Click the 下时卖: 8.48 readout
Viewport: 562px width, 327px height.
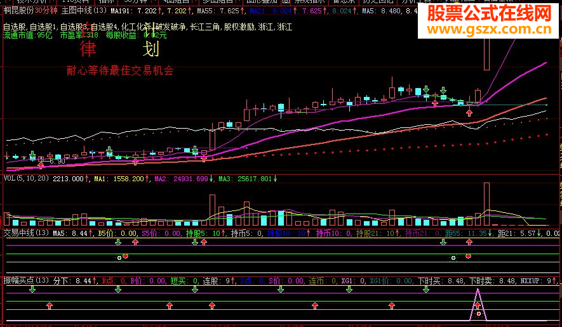[492, 281]
